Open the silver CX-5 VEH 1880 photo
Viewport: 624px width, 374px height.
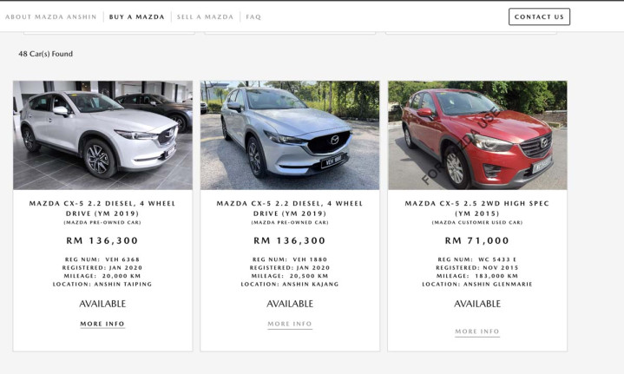290,135
